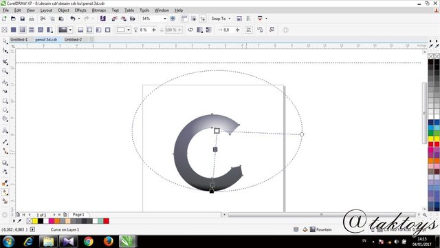Click the Chrome icon in the taskbar
Screen dimensions: 440x248
(89, 241)
